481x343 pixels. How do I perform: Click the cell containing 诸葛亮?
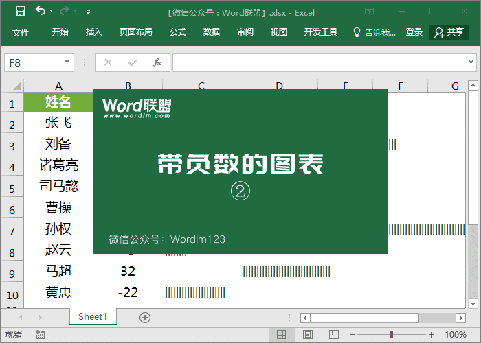(58, 165)
